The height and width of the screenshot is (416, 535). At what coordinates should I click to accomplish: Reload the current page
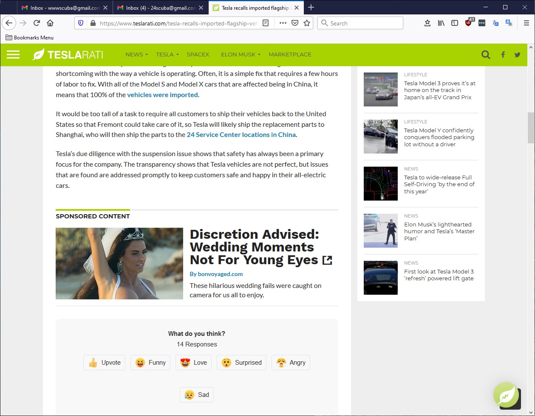point(37,23)
